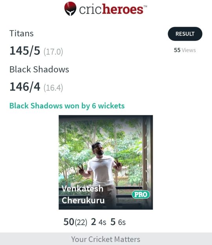The width and height of the screenshot is (212, 245).
Task: Select the 50(22) runs stat
Action: tap(75, 222)
